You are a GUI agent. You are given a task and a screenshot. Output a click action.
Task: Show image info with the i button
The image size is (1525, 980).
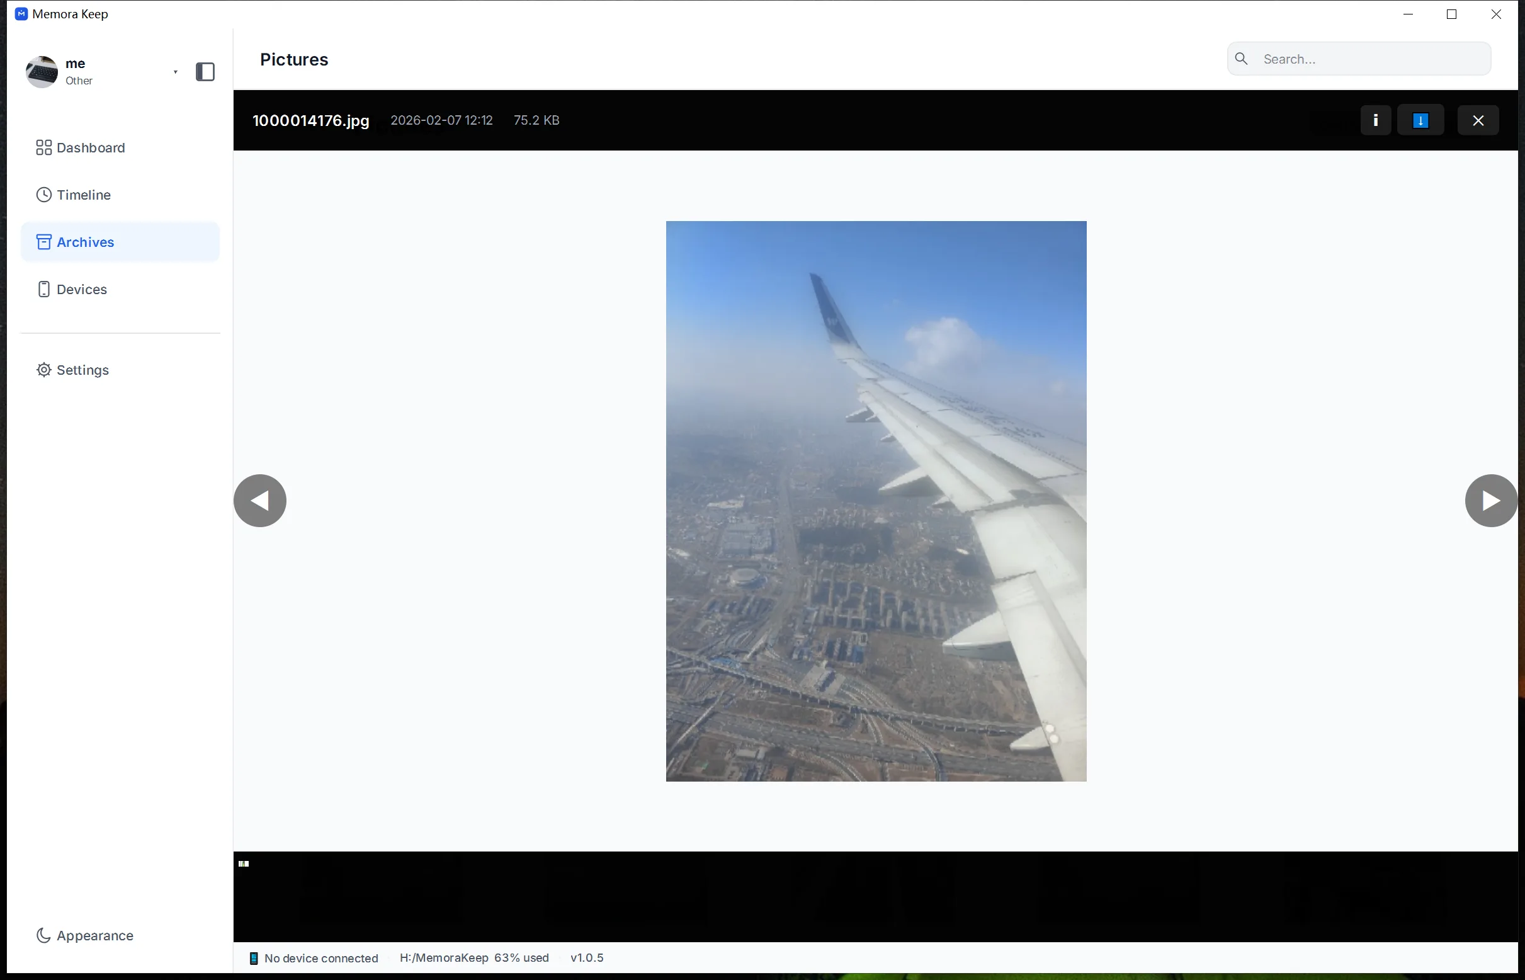pos(1375,120)
